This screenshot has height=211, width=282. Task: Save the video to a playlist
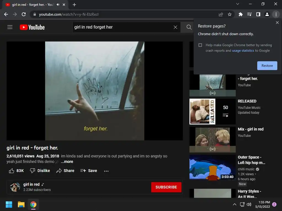point(89,171)
